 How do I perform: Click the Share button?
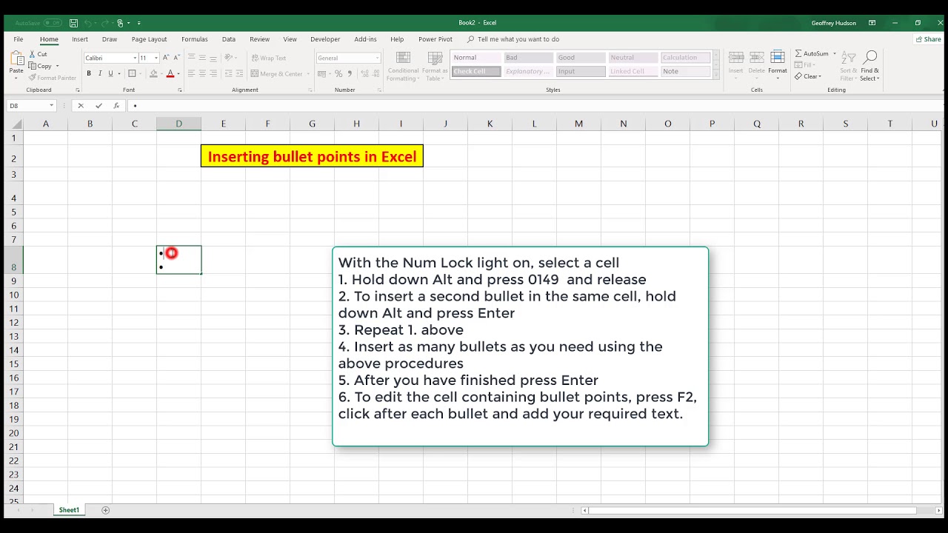pyautogui.click(x=928, y=39)
